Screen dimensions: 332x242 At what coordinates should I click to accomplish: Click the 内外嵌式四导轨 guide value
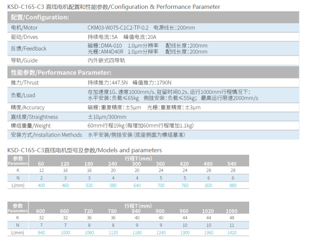click(106, 60)
